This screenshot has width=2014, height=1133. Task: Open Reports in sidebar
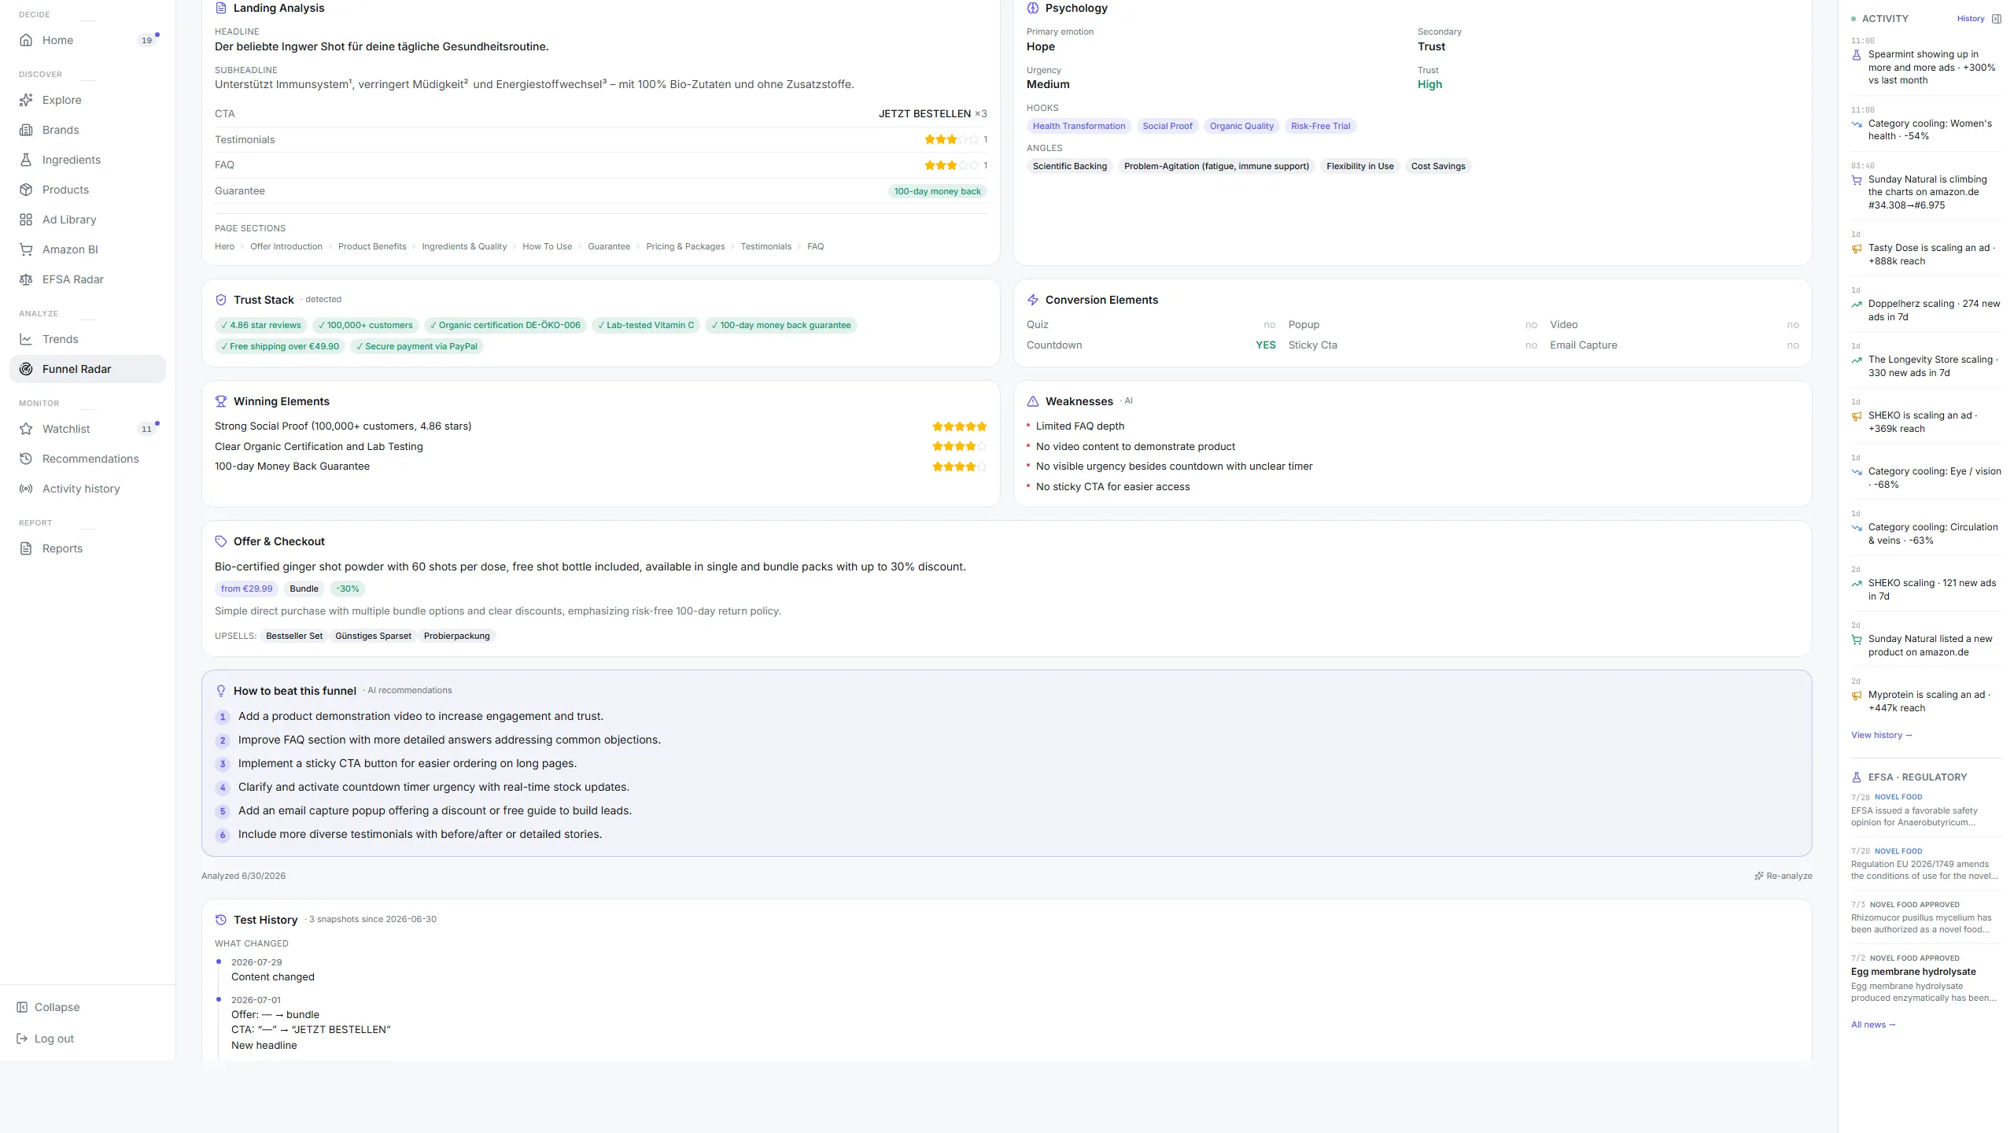[x=87, y=548]
